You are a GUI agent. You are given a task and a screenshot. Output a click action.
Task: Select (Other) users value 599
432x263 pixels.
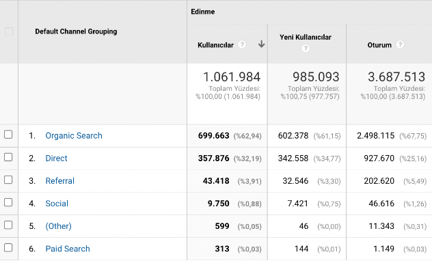tap(222, 226)
